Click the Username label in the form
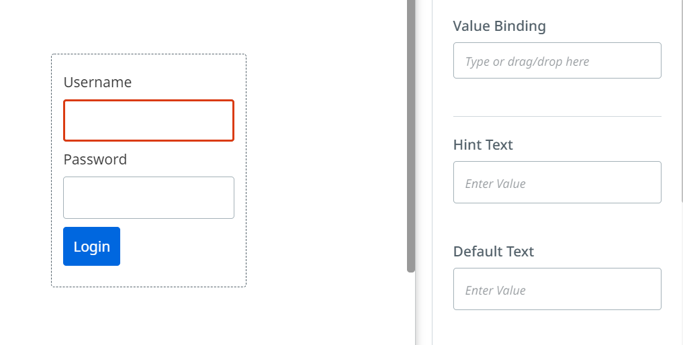The height and width of the screenshot is (345, 683). tap(97, 82)
